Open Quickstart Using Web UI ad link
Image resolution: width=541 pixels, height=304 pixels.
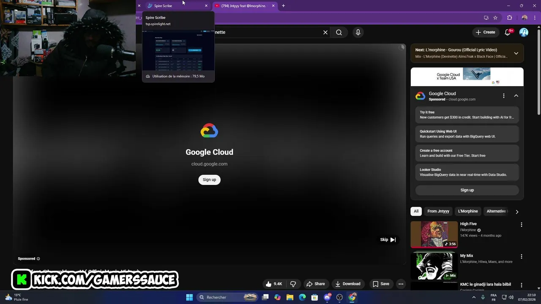click(467, 134)
